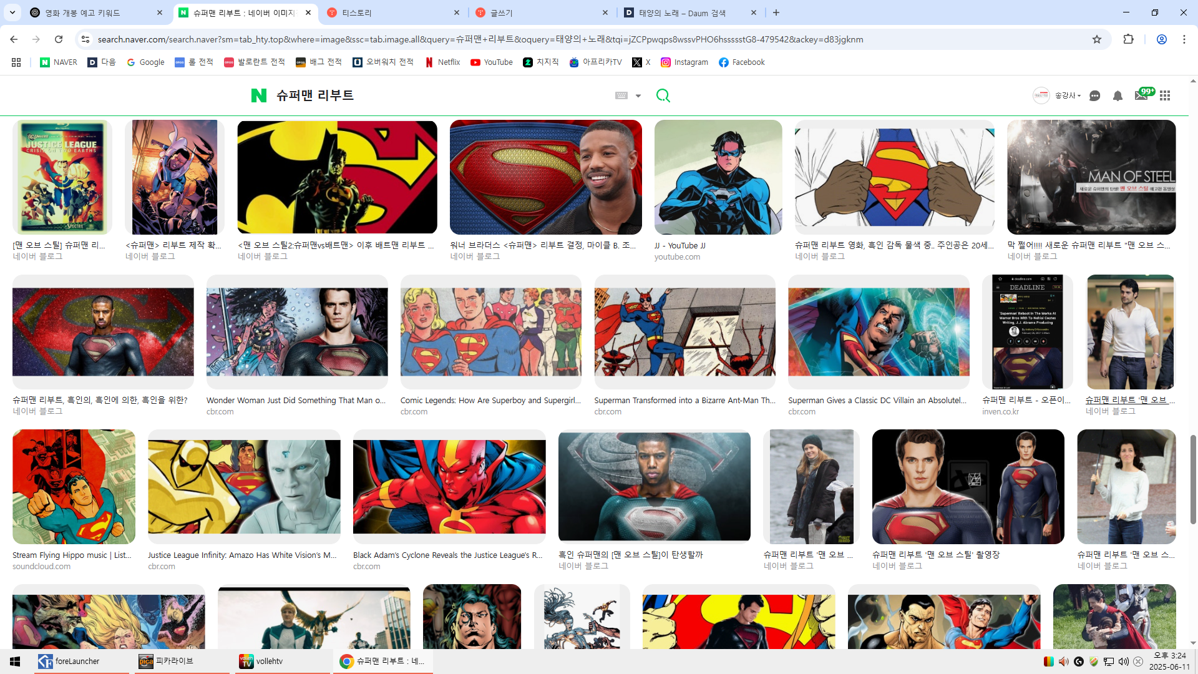1198x674 pixels.
Task: Click the Naver N logo
Action: click(x=258, y=95)
